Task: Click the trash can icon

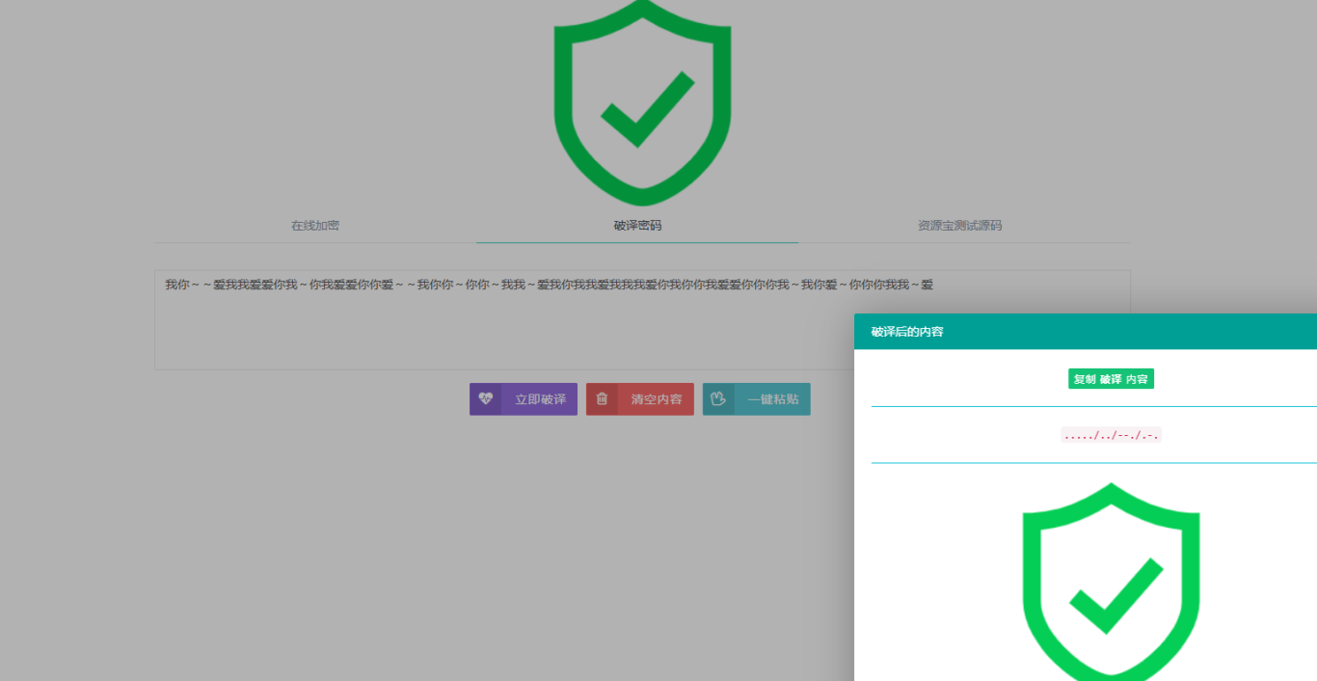Action: pos(602,399)
